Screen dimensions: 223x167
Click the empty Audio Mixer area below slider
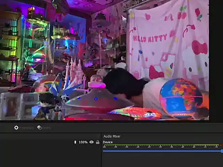(162, 160)
